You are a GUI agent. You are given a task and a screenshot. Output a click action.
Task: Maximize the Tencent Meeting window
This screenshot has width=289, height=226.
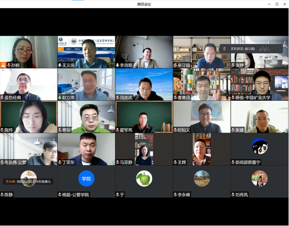277,4
